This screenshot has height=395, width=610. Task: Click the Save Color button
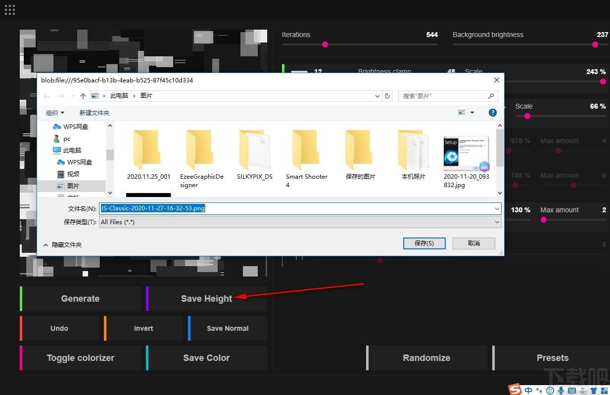(x=206, y=358)
